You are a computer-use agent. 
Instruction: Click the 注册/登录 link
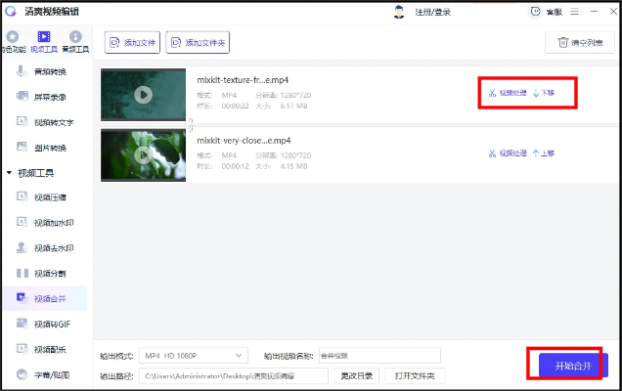(433, 13)
